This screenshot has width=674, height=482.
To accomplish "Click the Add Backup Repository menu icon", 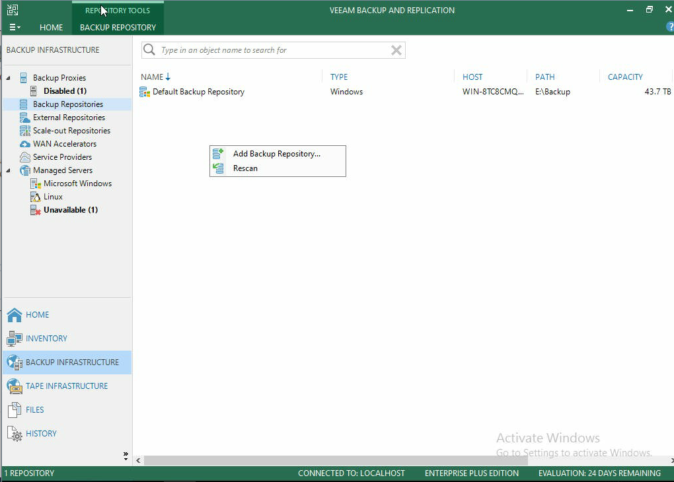I will 218,154.
